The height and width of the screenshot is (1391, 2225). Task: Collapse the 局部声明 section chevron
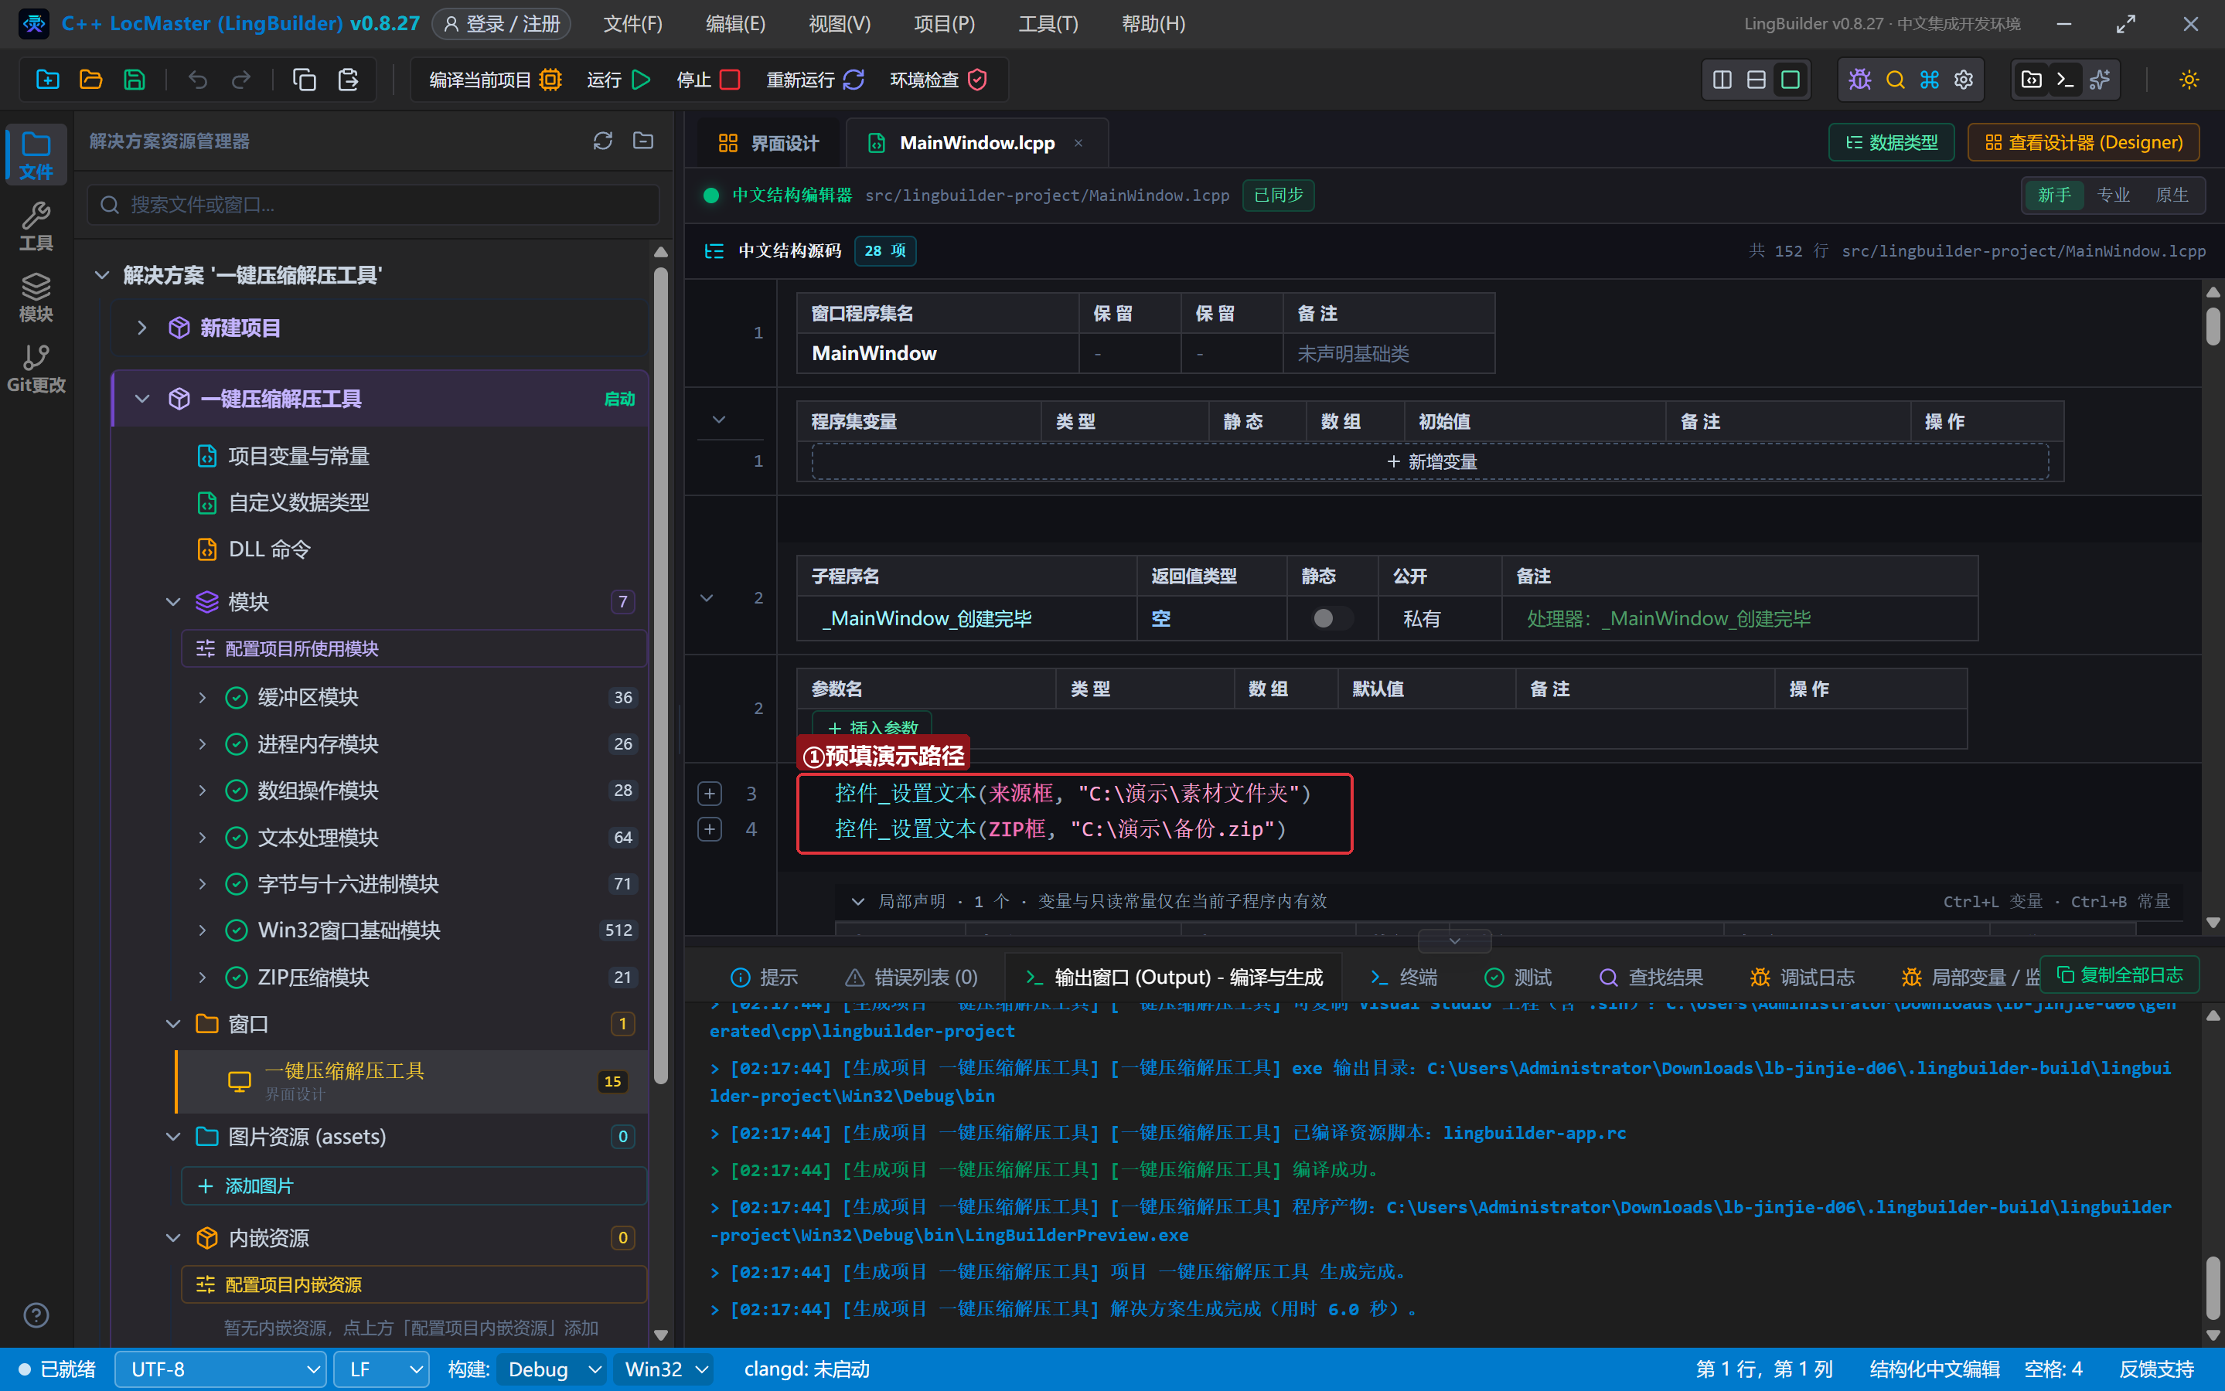[857, 902]
